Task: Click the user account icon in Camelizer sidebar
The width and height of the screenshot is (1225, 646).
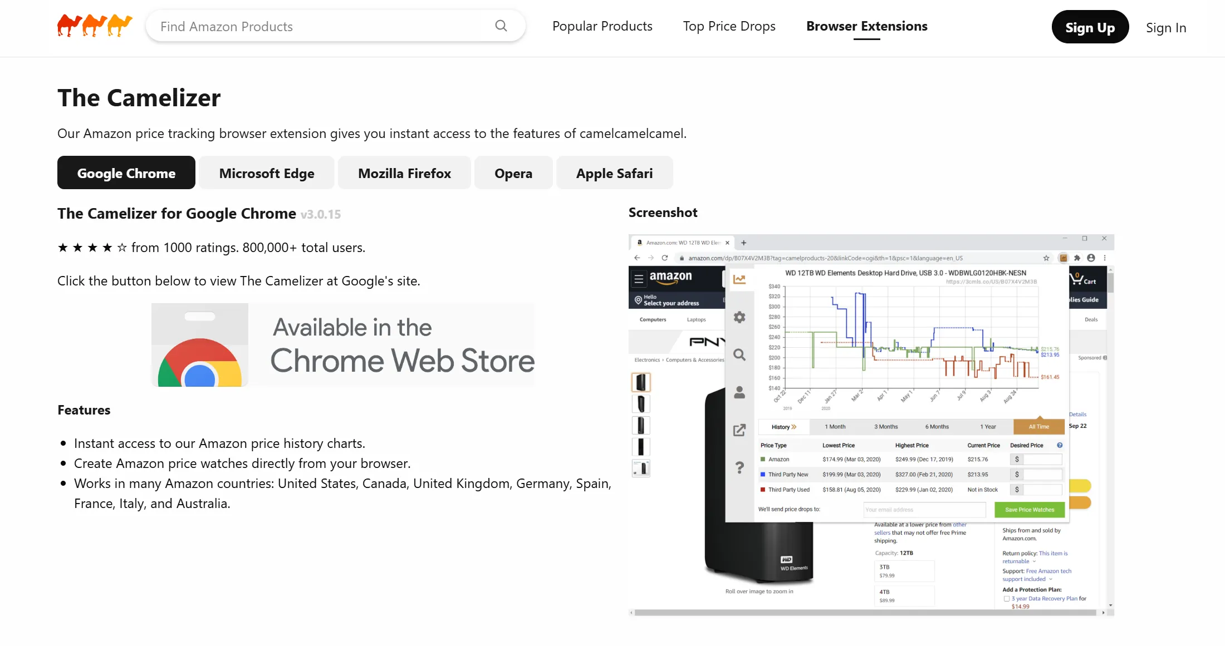Action: tap(739, 392)
